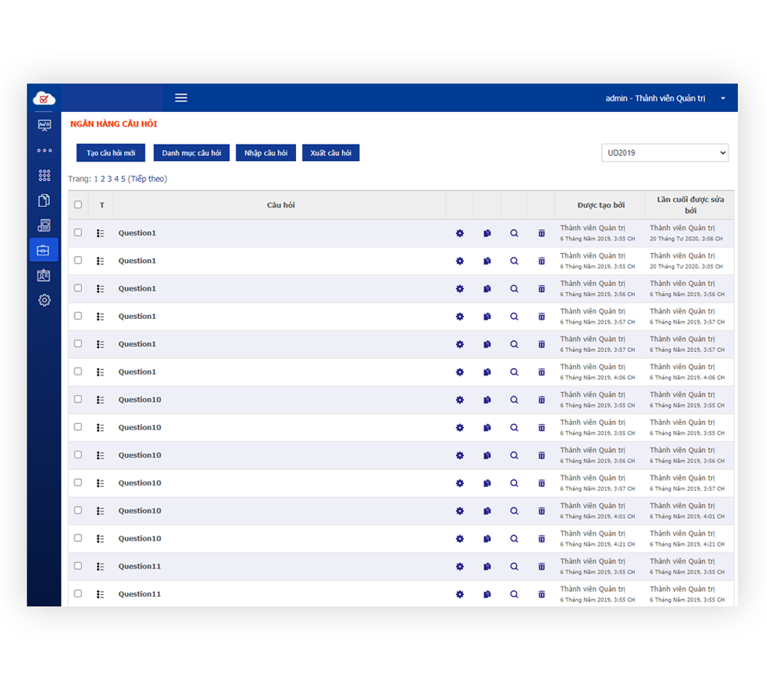
Task: Expand admin user menu arrow
Action: [723, 98]
